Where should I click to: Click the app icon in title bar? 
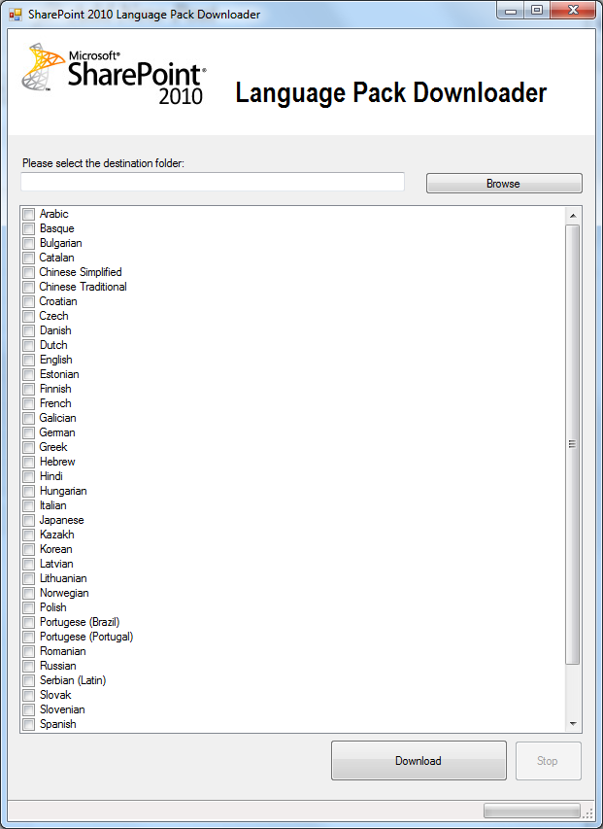pos(16,15)
